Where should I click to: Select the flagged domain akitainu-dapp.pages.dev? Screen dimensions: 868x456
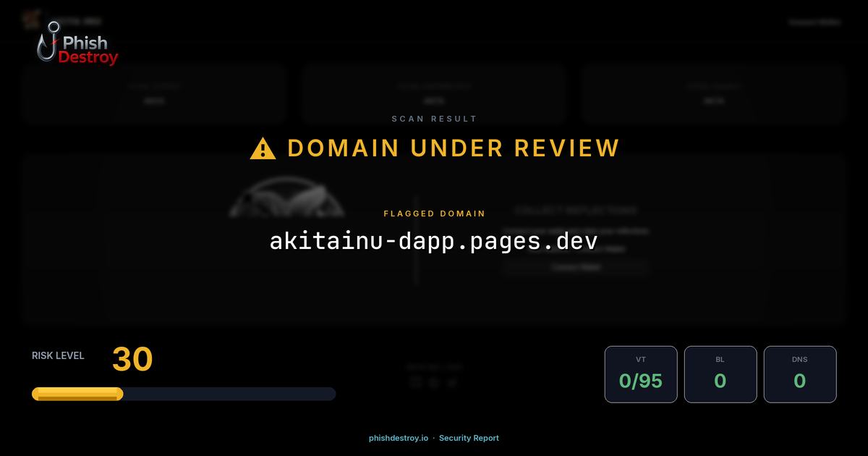pos(434,242)
